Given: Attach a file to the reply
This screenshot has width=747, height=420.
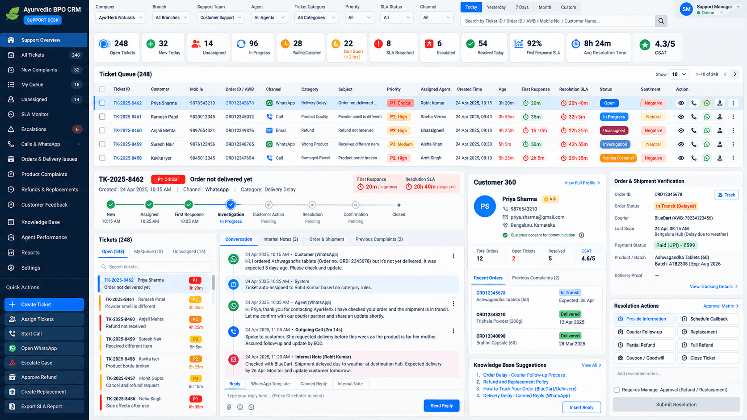Looking at the screenshot, I should [229, 407].
